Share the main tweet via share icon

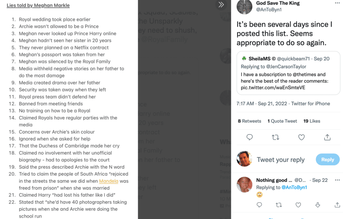[x=327, y=137]
